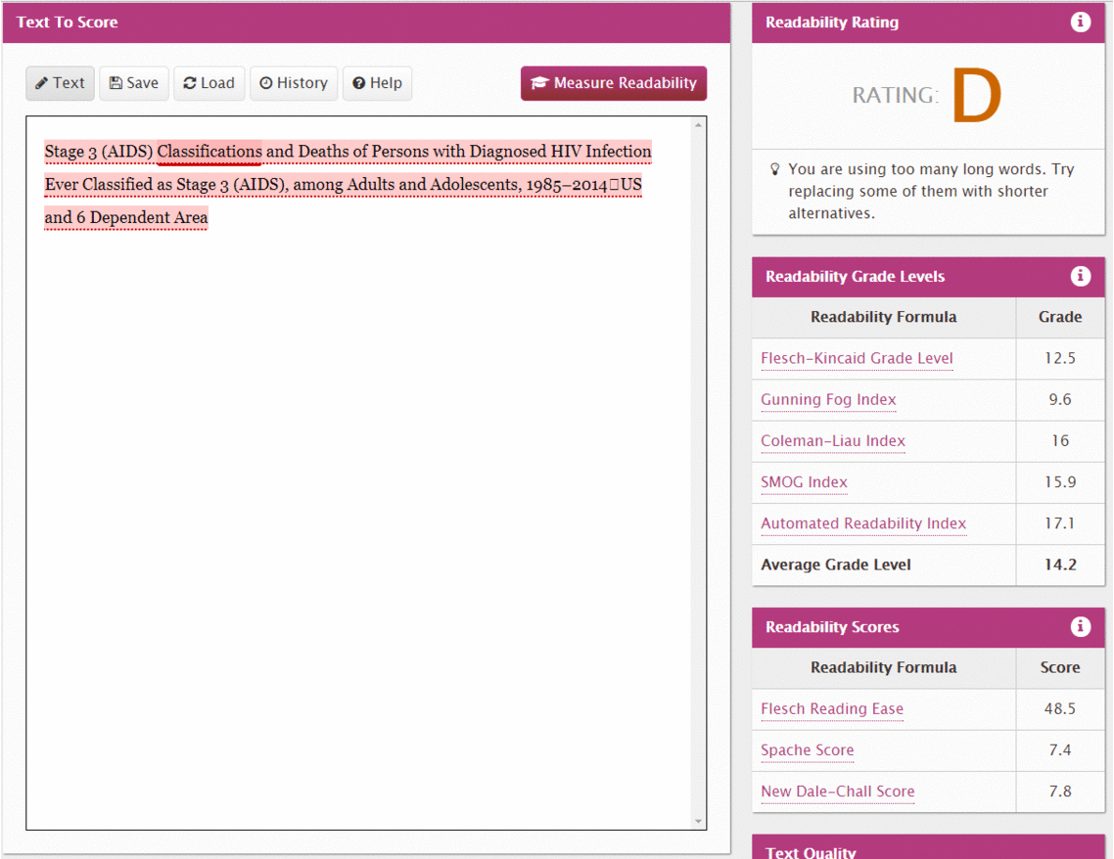Open the Gunning Fog Index link
The image size is (1114, 859).
[x=828, y=399]
